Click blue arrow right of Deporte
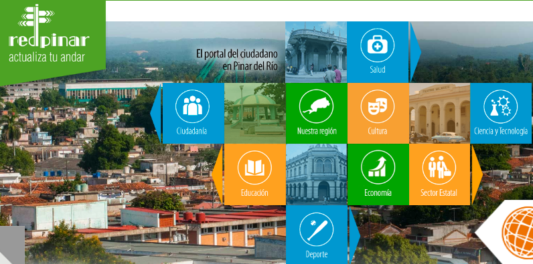The image size is (533, 264). [x=354, y=235]
